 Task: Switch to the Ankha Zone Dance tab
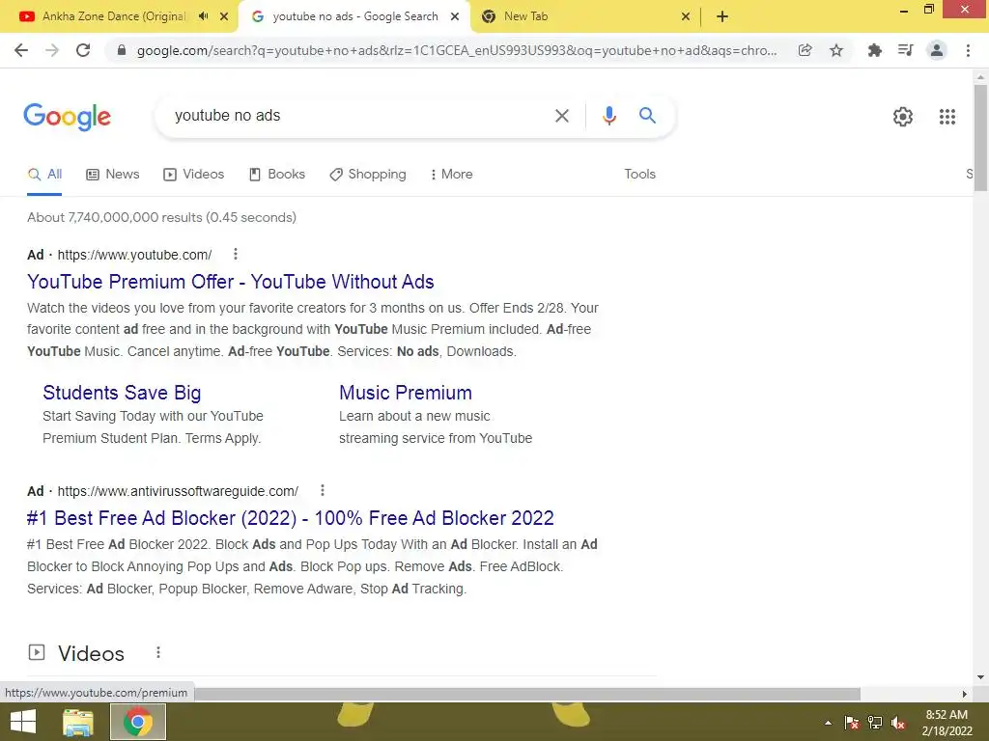114,16
